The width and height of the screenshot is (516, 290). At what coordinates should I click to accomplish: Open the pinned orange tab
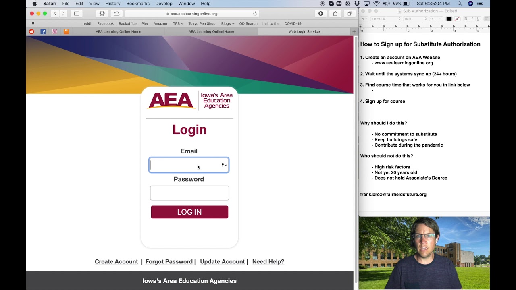[66, 31]
